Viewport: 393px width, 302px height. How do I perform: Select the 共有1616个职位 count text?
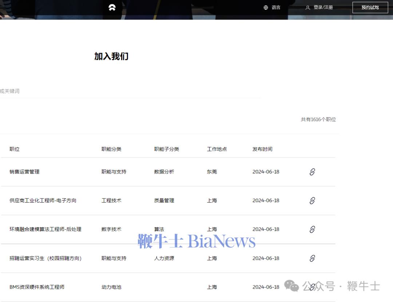click(x=318, y=119)
